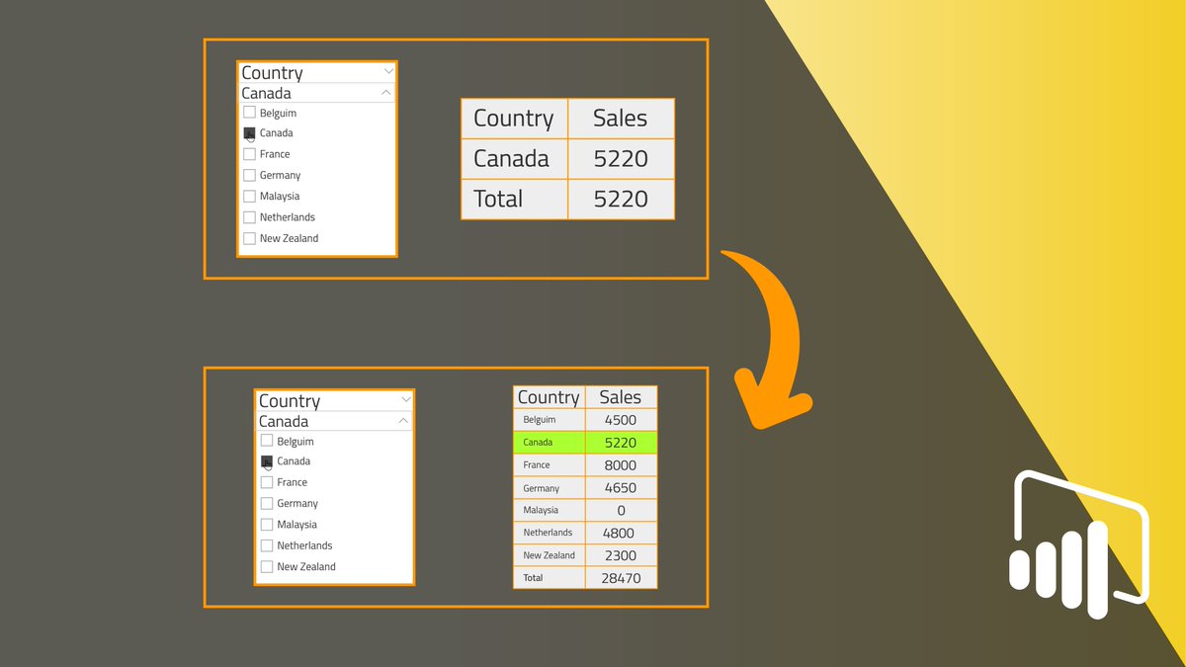
Task: Click Sales header in the upper table
Action: tap(621, 119)
